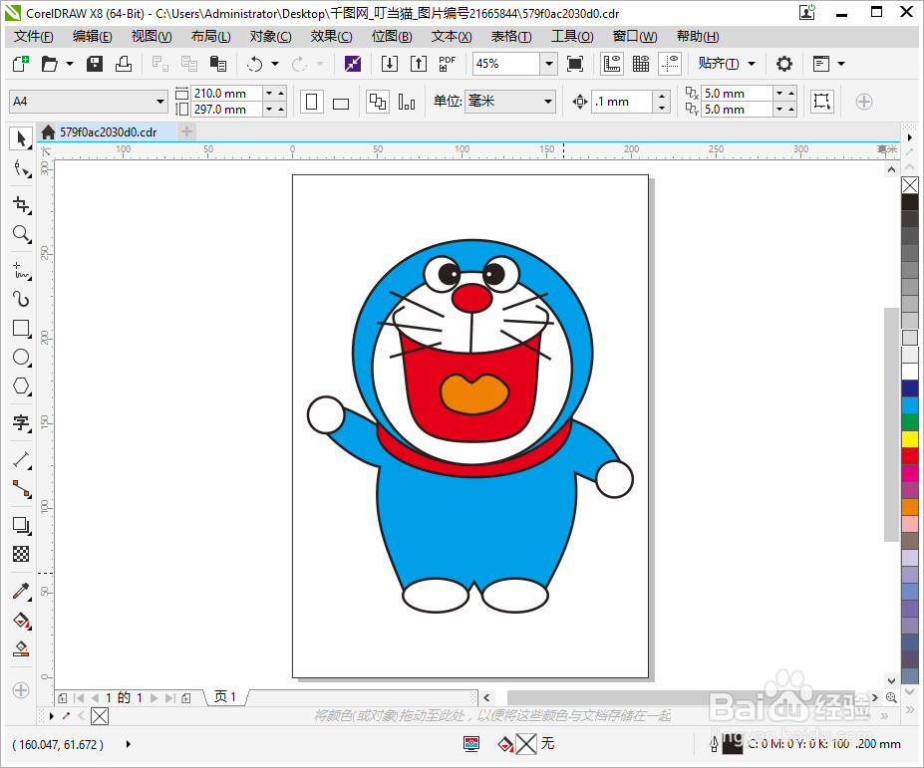924x768 pixels.
Task: Select the Polygon tool
Action: click(21, 386)
